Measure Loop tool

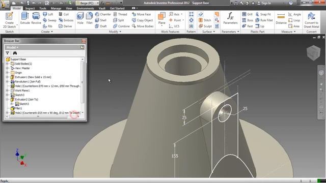click(294, 20)
